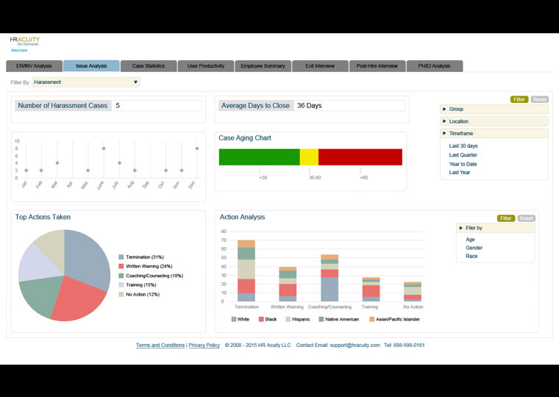Switch to the PH/EI Analysis tab
The width and height of the screenshot is (559, 397).
(434, 66)
